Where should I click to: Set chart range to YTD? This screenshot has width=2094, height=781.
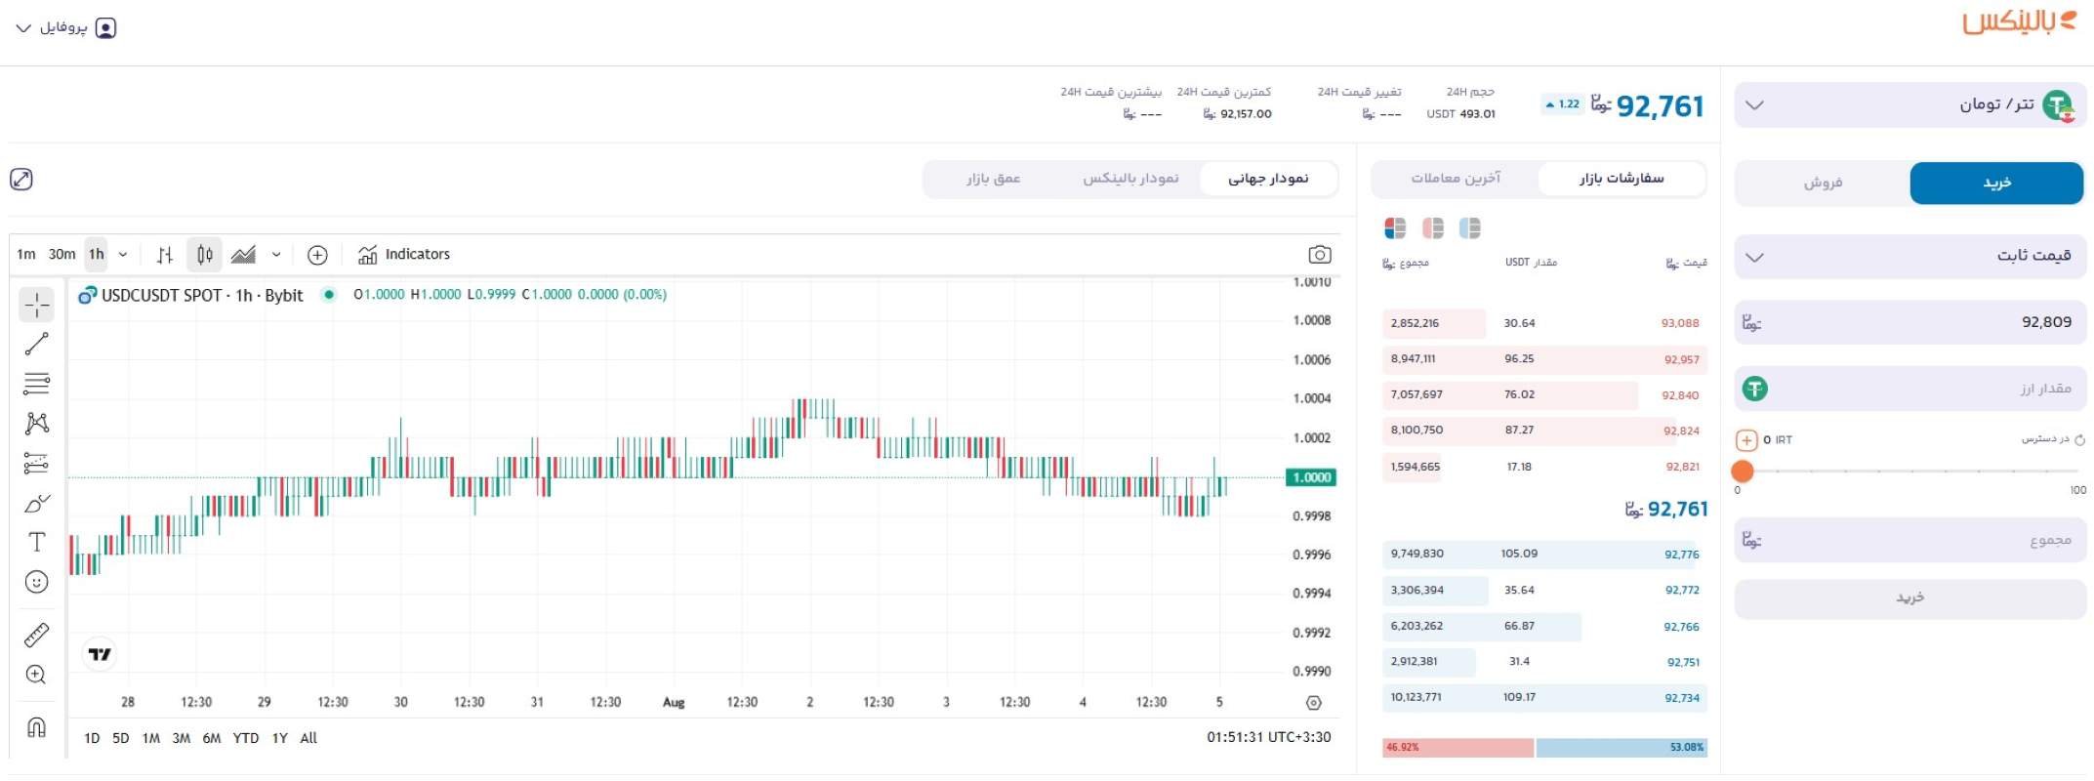[246, 739]
